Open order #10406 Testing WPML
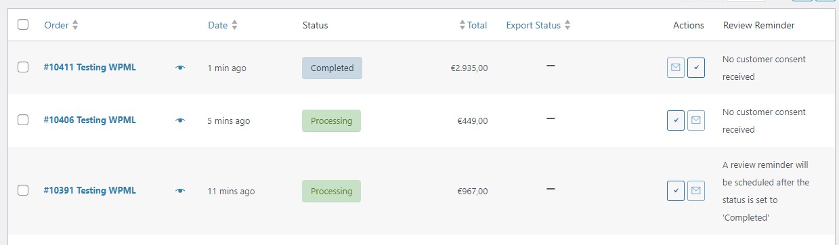This screenshot has width=839, height=245. point(90,120)
